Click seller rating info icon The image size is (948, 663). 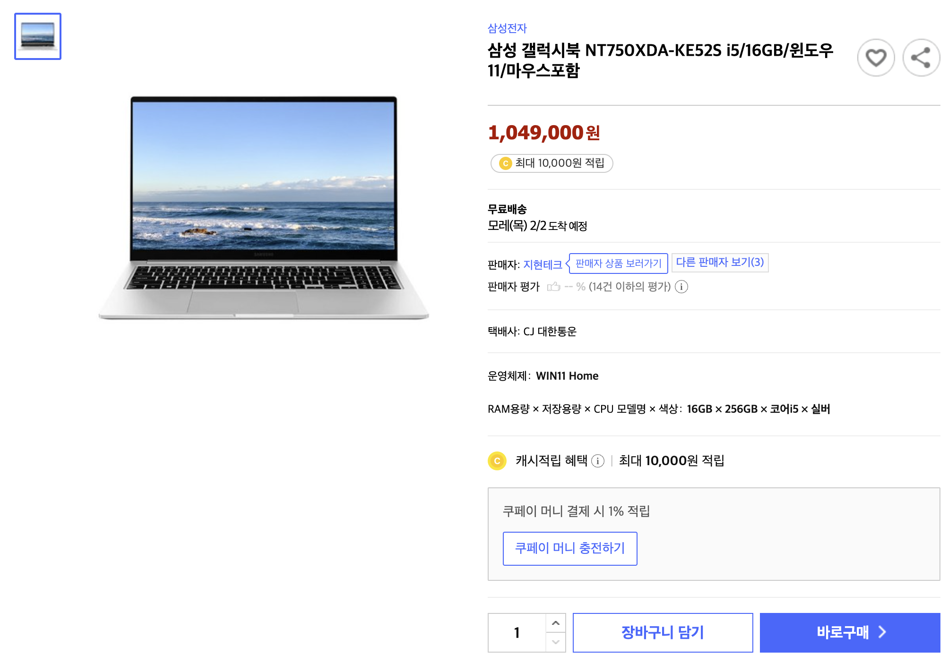pos(681,287)
